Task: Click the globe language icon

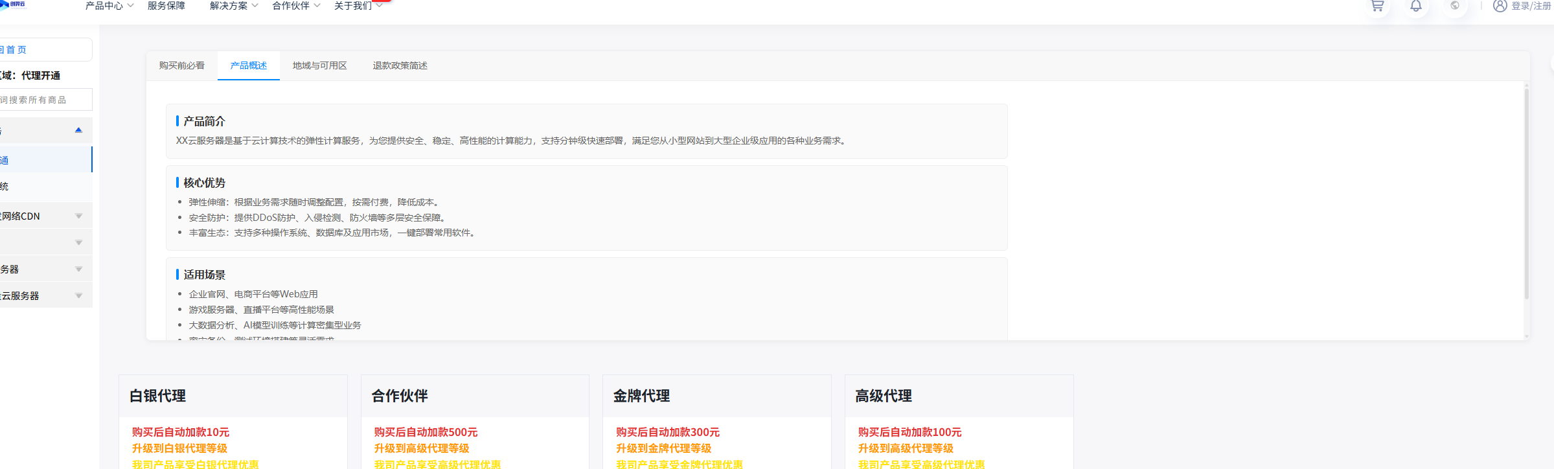Action: click(x=1455, y=6)
